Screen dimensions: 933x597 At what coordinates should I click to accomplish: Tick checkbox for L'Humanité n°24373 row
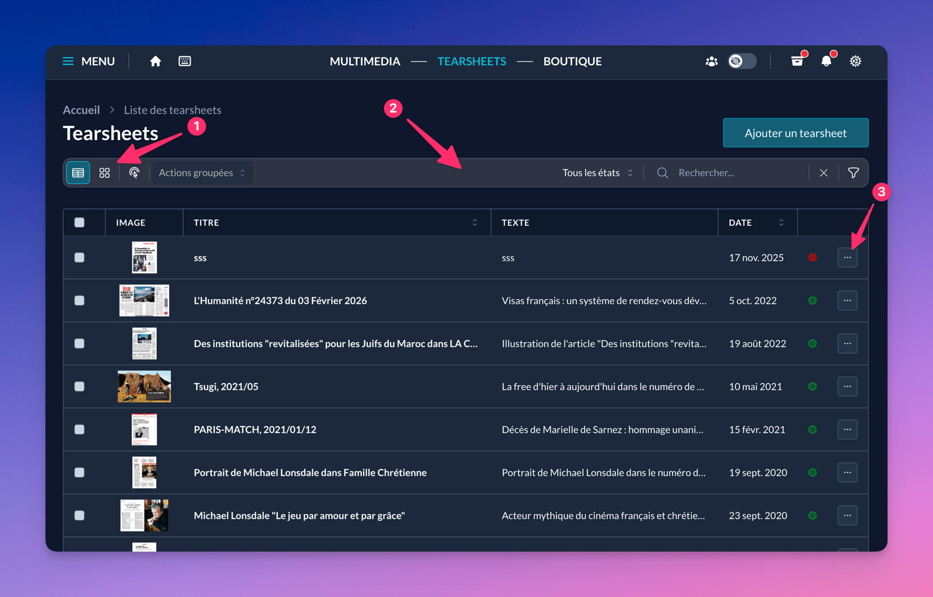point(79,300)
